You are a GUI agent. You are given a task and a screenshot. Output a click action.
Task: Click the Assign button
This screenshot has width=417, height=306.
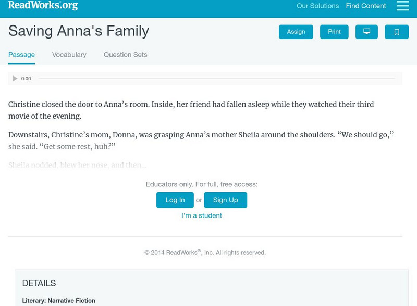[x=296, y=32]
